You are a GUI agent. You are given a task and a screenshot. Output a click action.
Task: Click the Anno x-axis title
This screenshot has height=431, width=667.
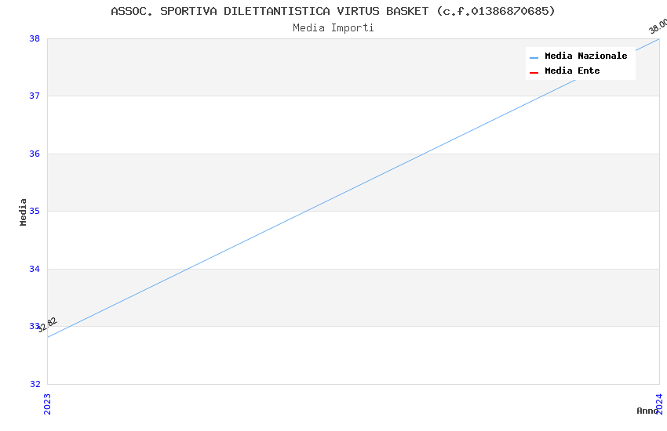pyautogui.click(x=647, y=411)
